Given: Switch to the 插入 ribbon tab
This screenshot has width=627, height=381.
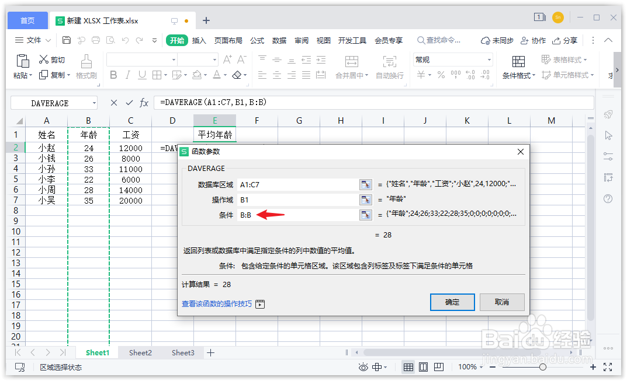Looking at the screenshot, I should tap(200, 40).
